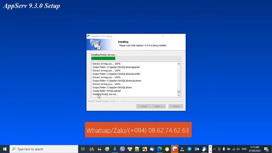Open the Viber app in taskbar
Screen dimensions: 272x153
tap(122, 149)
